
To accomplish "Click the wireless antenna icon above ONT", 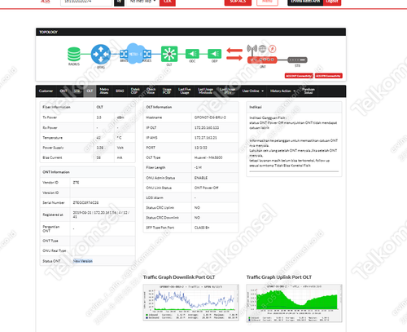I will click(x=252, y=49).
